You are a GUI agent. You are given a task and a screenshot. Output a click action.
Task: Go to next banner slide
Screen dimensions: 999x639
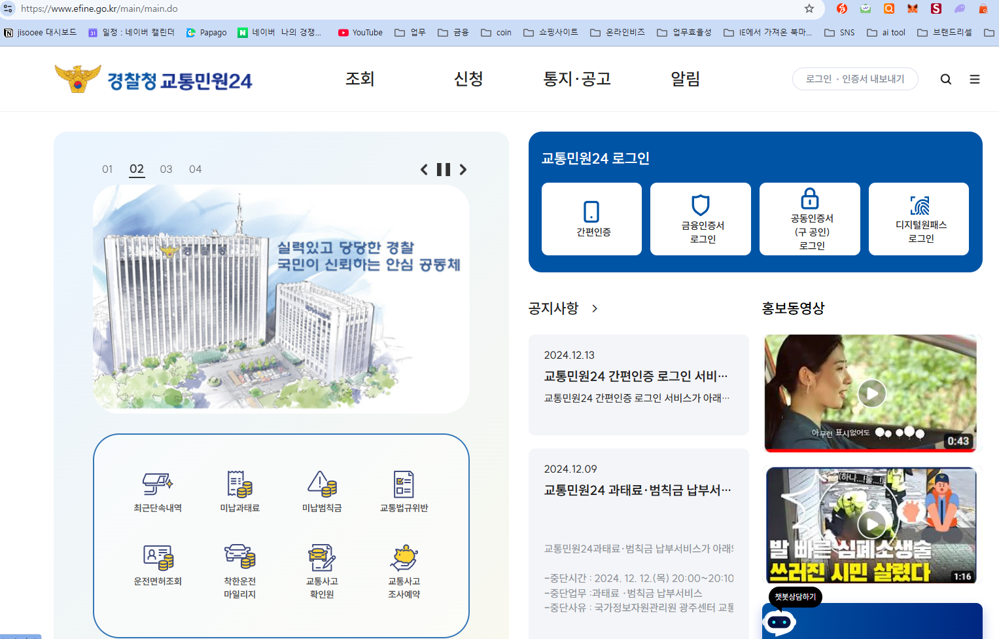pos(463,170)
